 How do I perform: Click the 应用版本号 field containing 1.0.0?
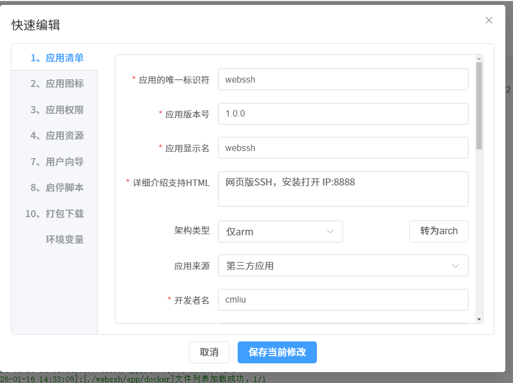tap(343, 114)
